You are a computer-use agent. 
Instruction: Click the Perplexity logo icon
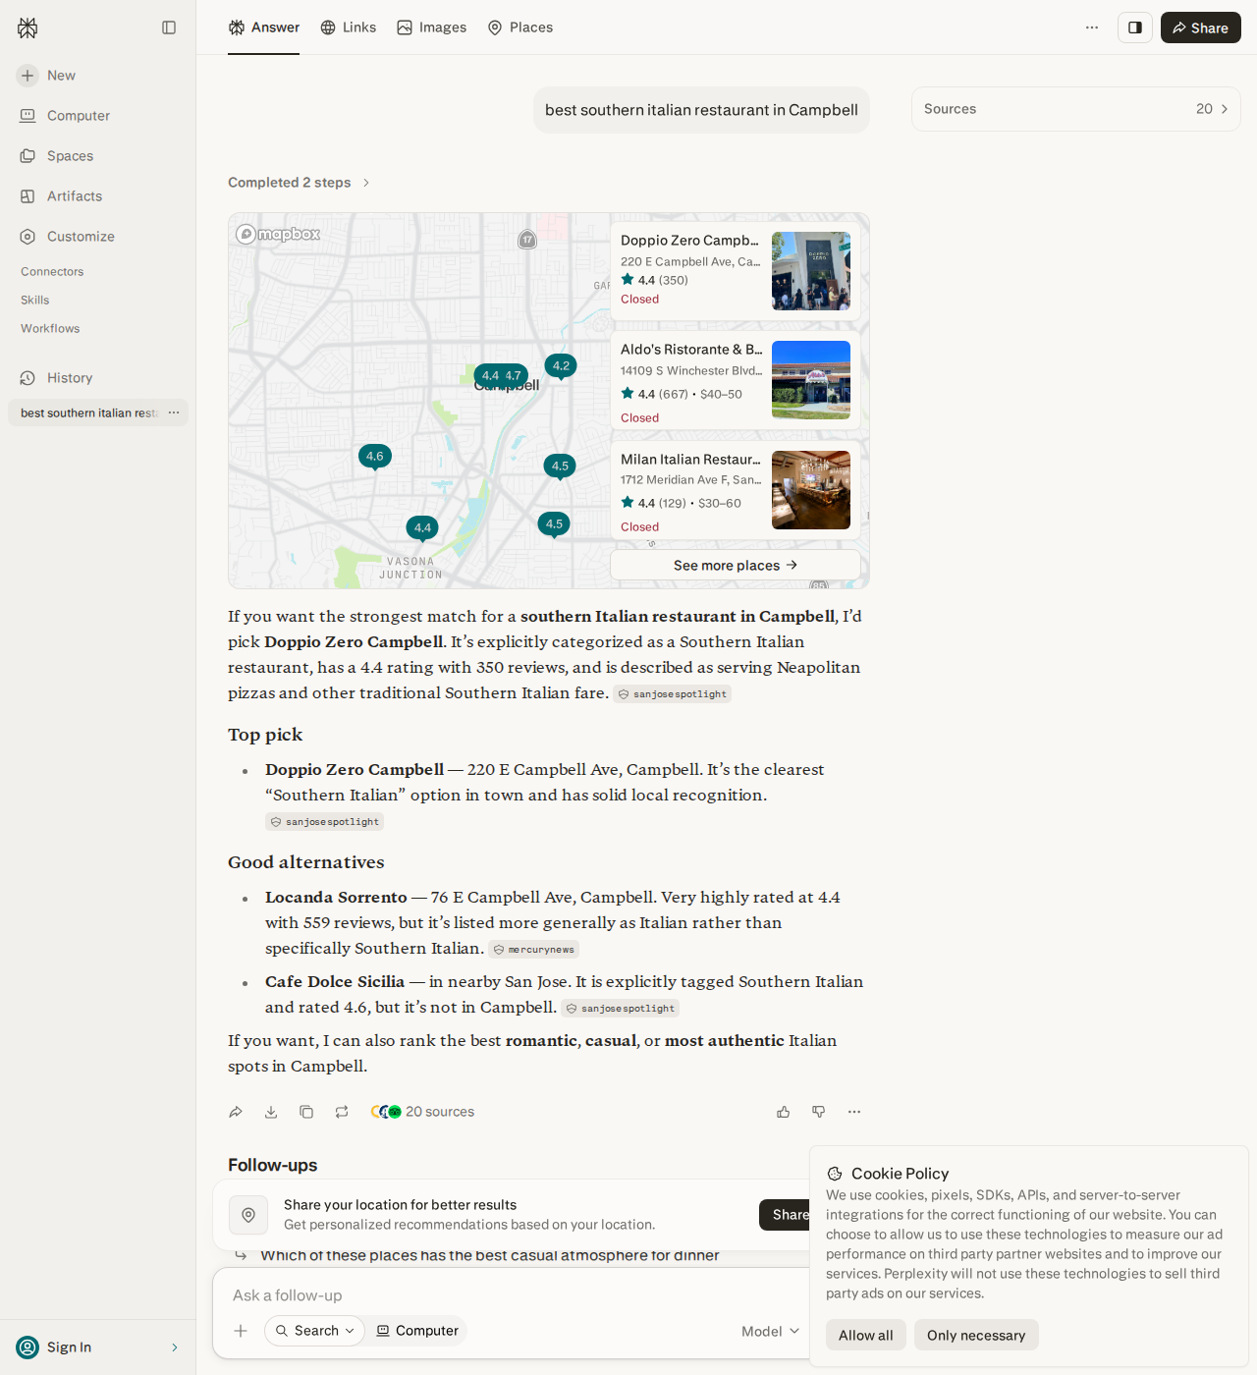click(27, 27)
